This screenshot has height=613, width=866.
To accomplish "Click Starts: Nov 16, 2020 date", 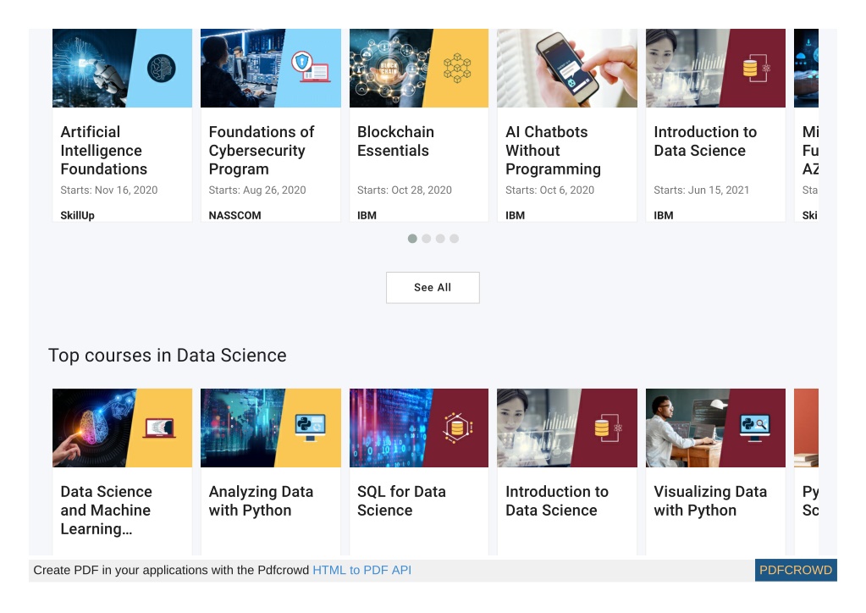I will [x=109, y=190].
